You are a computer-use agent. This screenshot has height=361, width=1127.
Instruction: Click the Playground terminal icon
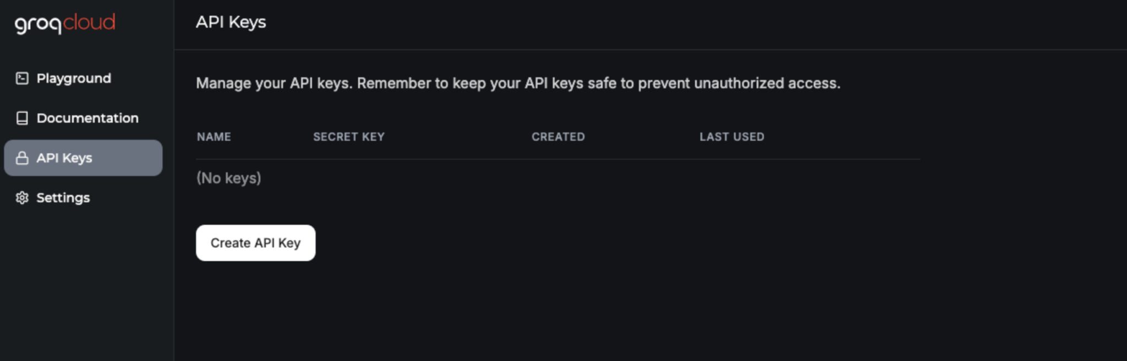[x=22, y=79]
